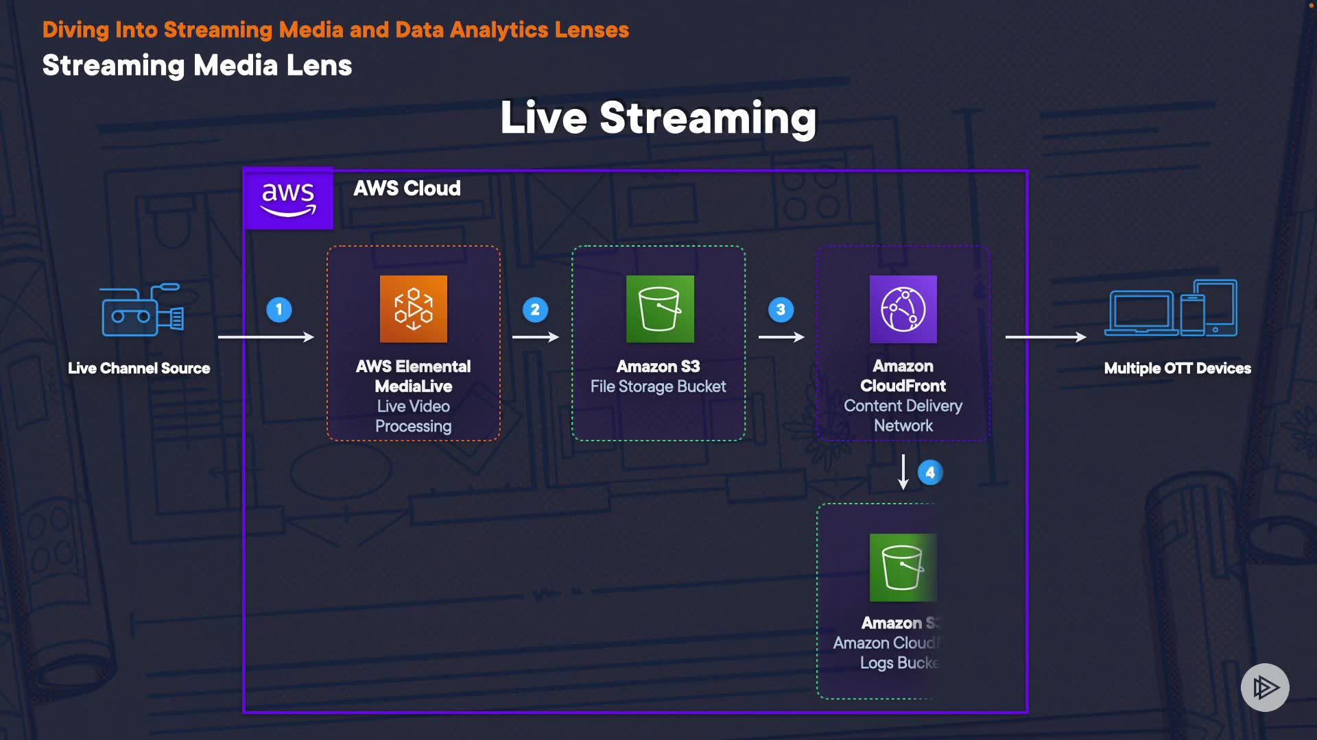This screenshot has width=1317, height=740.
Task: Click the logs bucket S3 icon
Action: (902, 567)
